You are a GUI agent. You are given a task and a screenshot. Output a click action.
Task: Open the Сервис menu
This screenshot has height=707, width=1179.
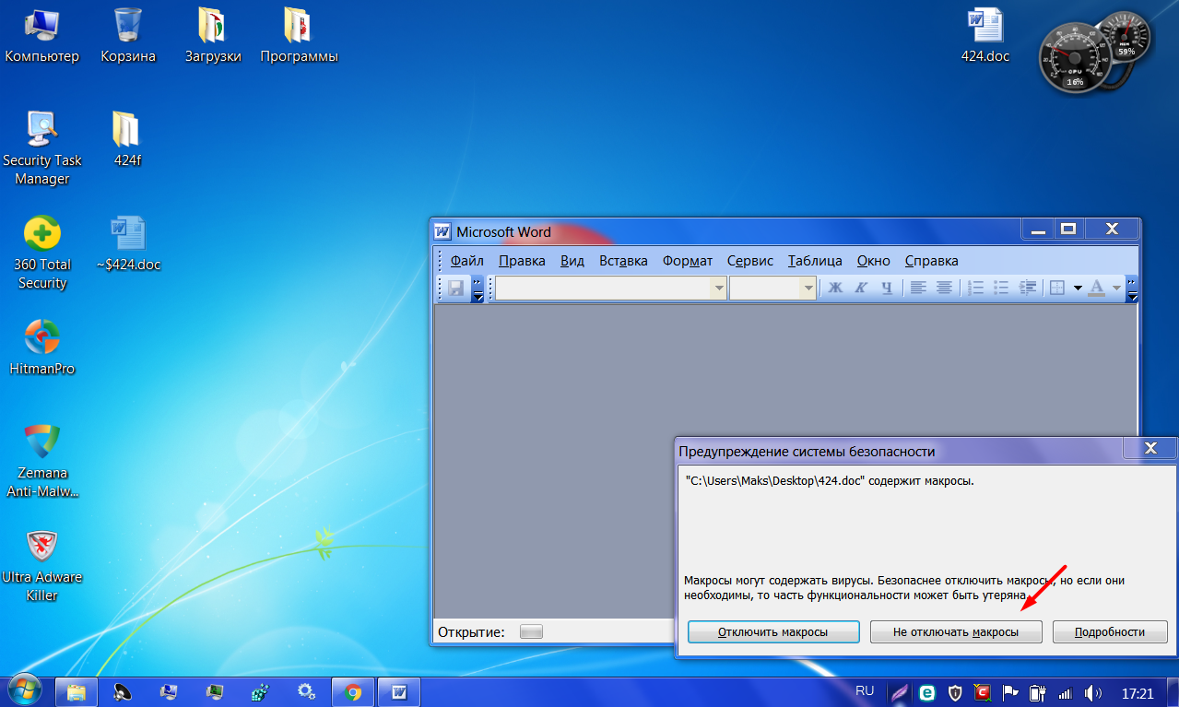(x=749, y=260)
